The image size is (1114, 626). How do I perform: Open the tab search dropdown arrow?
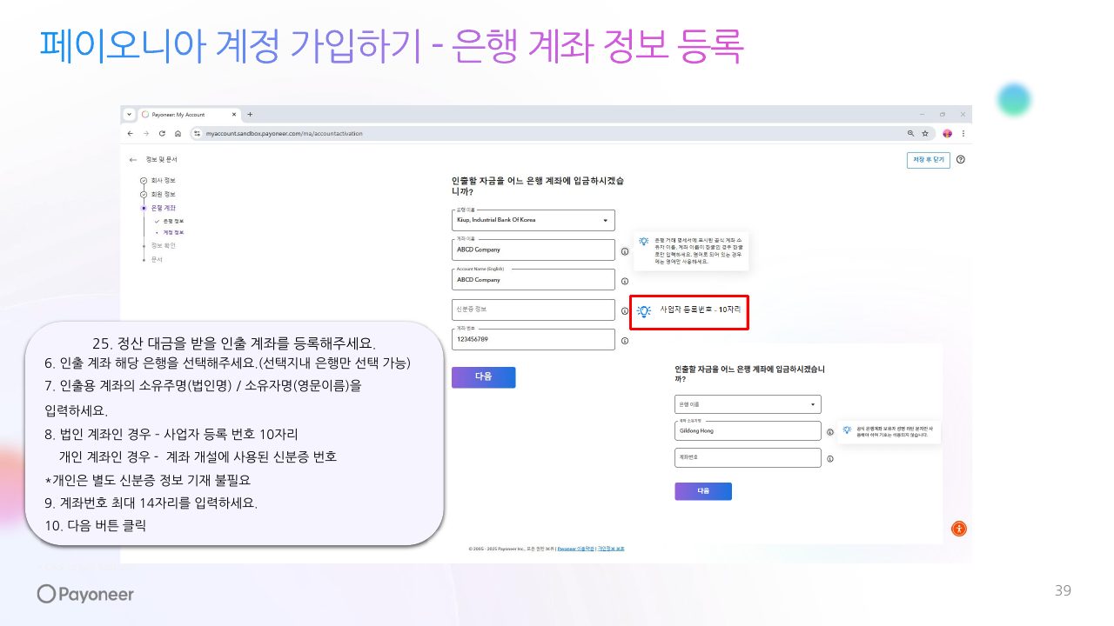pyautogui.click(x=129, y=114)
